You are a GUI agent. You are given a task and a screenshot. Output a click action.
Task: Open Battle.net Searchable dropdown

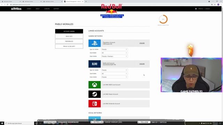click(x=115, y=74)
